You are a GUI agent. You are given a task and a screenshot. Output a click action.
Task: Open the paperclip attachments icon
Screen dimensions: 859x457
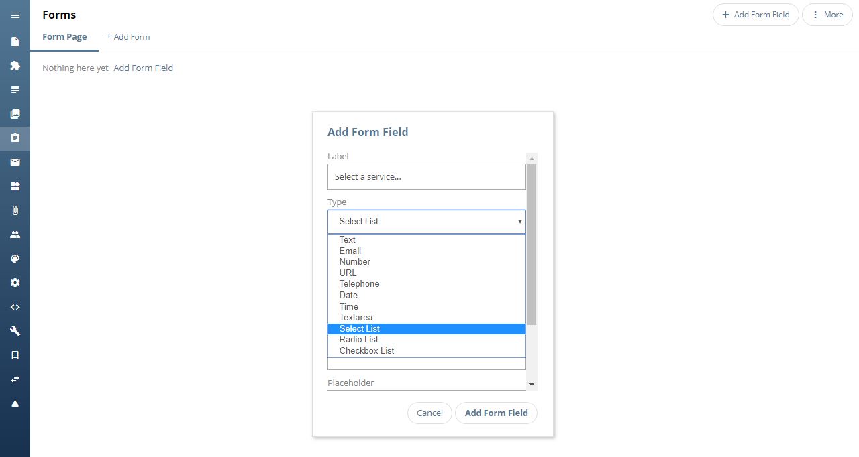[15, 210]
